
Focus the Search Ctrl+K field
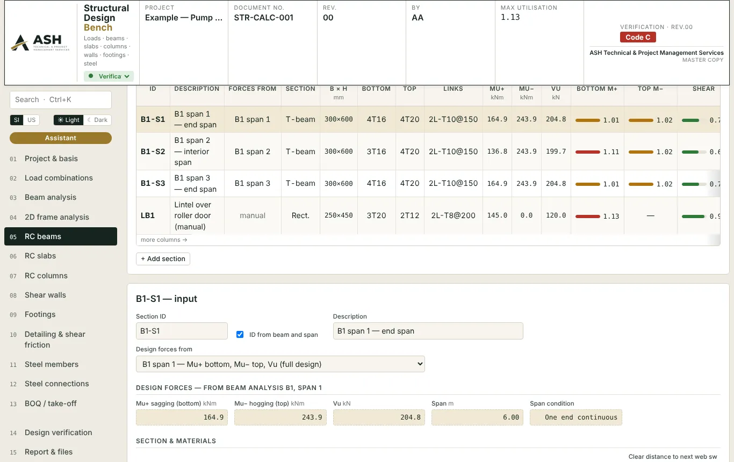click(x=61, y=100)
